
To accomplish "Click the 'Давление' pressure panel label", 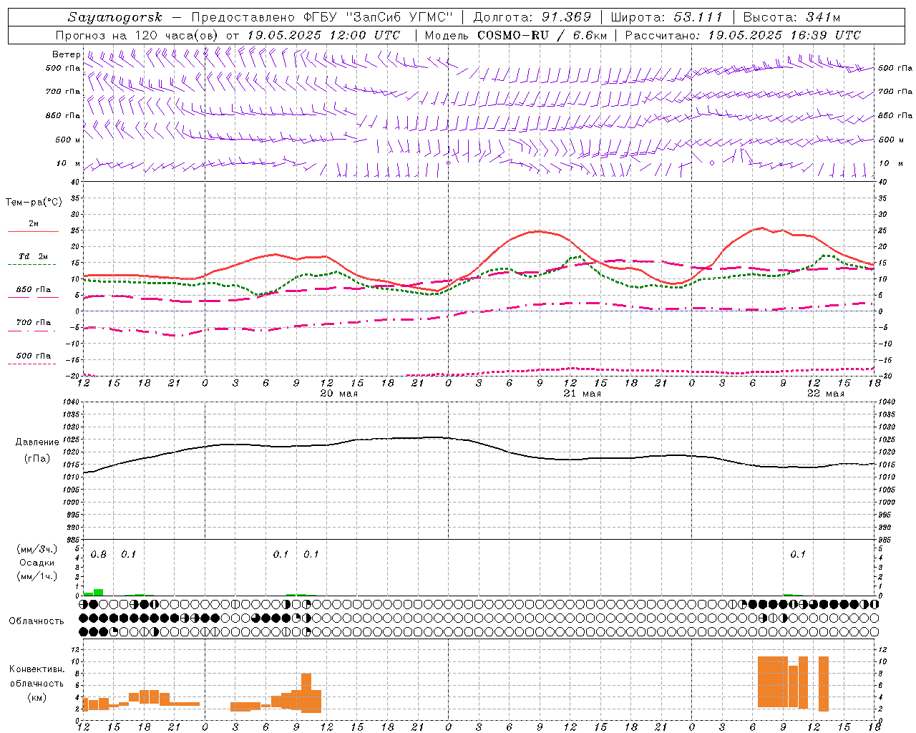I will coord(37,442).
